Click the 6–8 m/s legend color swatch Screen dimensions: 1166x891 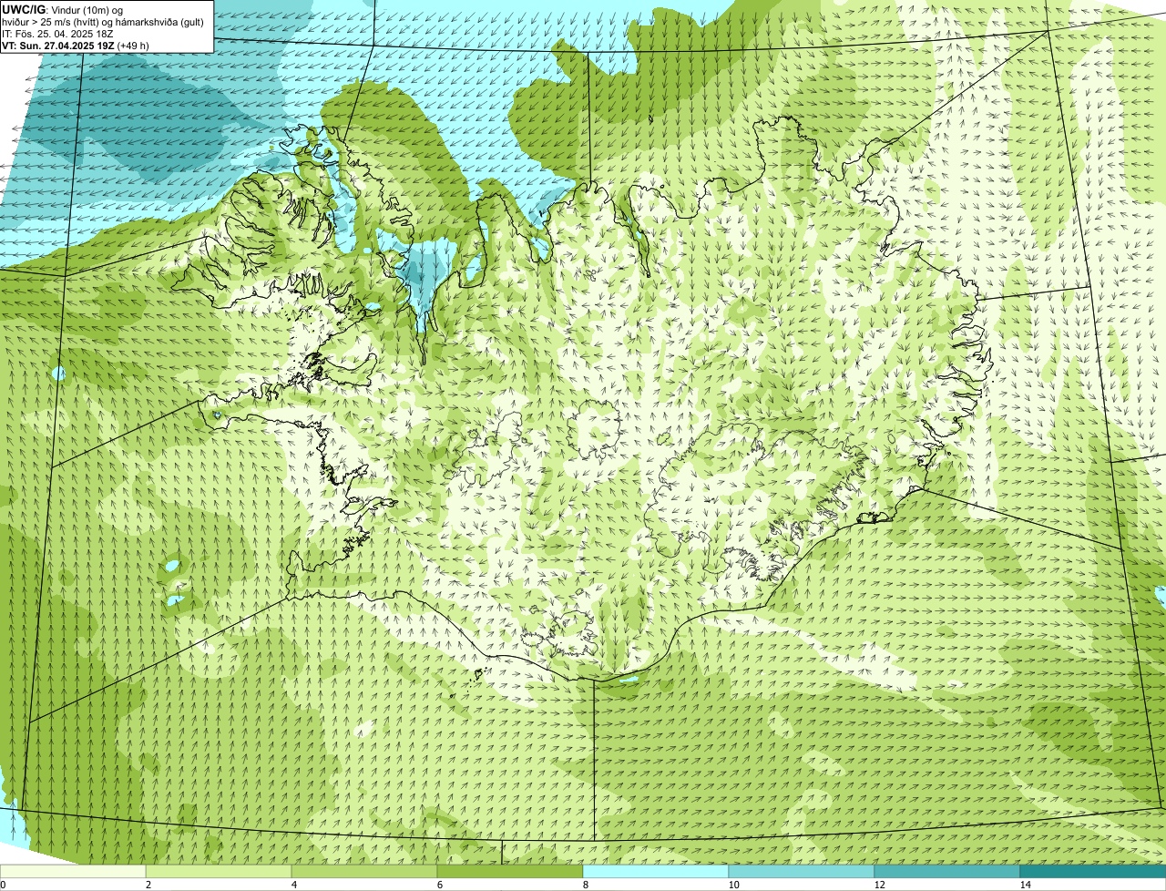pyautogui.click(x=510, y=872)
